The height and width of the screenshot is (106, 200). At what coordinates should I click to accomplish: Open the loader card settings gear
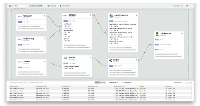click(x=91, y=57)
